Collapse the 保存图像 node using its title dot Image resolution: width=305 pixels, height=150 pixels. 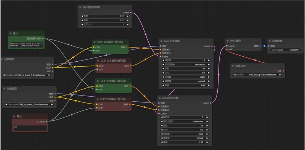tap(270, 41)
